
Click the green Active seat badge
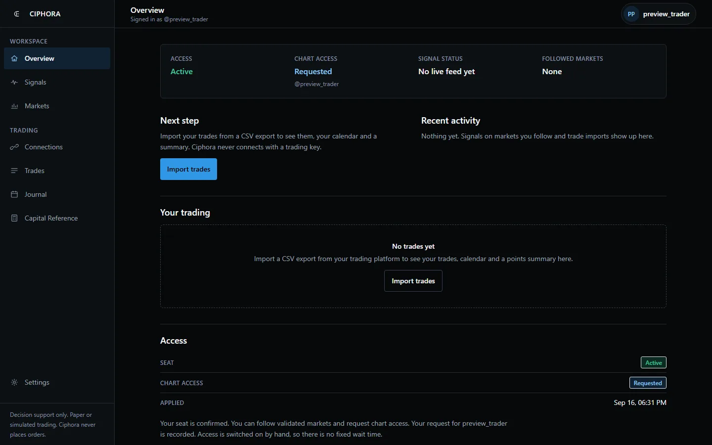654,362
